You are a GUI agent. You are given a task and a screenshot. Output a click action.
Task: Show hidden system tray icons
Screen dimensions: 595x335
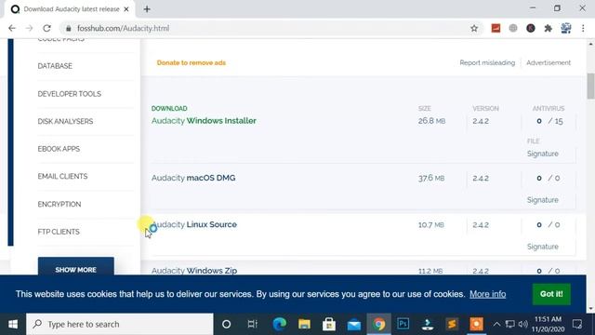click(x=496, y=324)
